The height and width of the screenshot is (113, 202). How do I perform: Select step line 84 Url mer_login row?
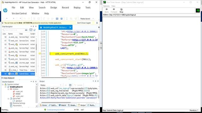[x=18, y=63]
